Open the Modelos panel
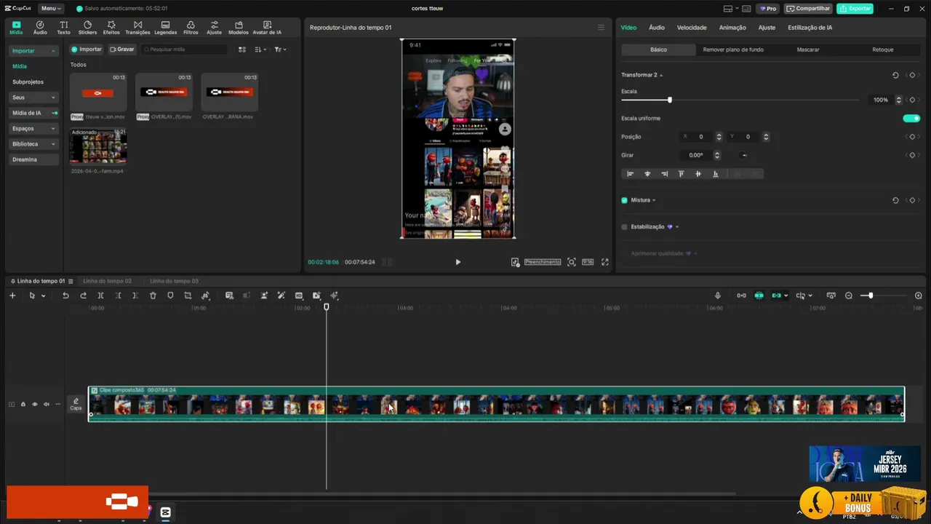 [238, 28]
